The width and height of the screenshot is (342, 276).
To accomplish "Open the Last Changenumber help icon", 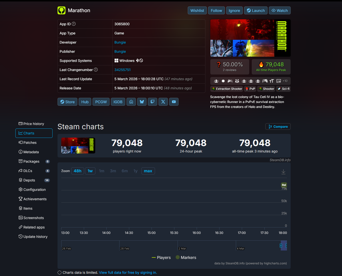I will pos(96,70).
